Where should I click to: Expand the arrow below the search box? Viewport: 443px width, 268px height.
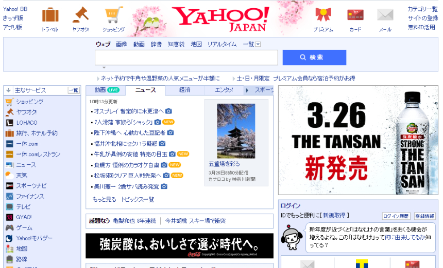point(104,68)
